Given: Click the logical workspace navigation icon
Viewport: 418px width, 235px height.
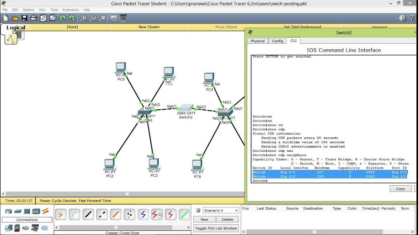Looking at the screenshot, I should [11, 39].
